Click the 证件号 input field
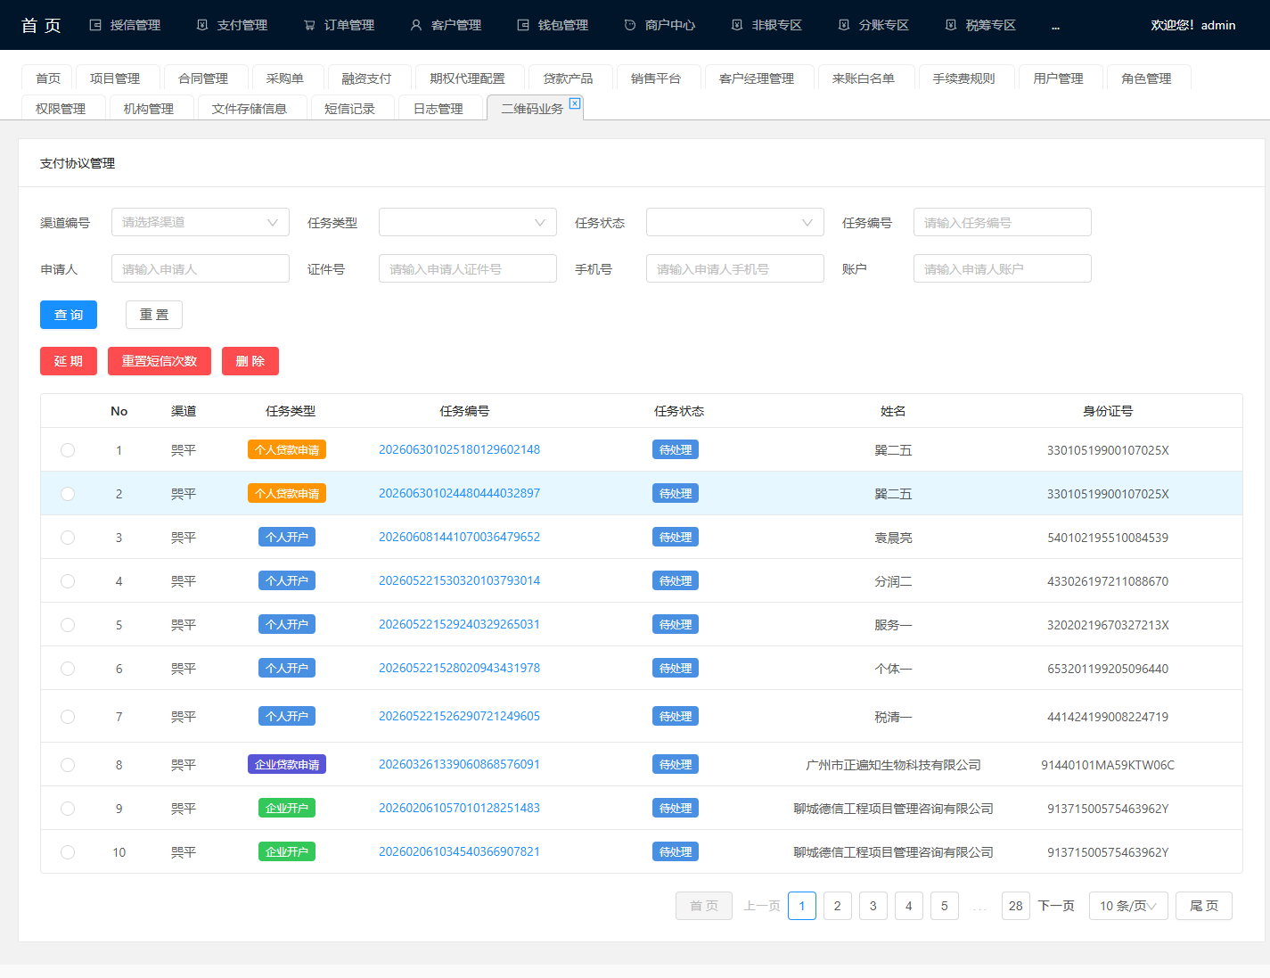 point(468,268)
